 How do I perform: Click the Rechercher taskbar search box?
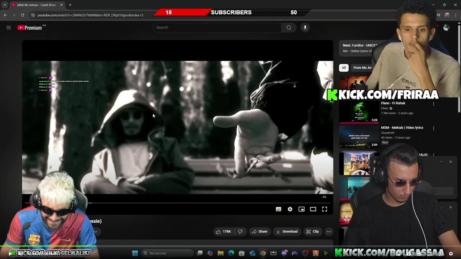[x=166, y=253]
